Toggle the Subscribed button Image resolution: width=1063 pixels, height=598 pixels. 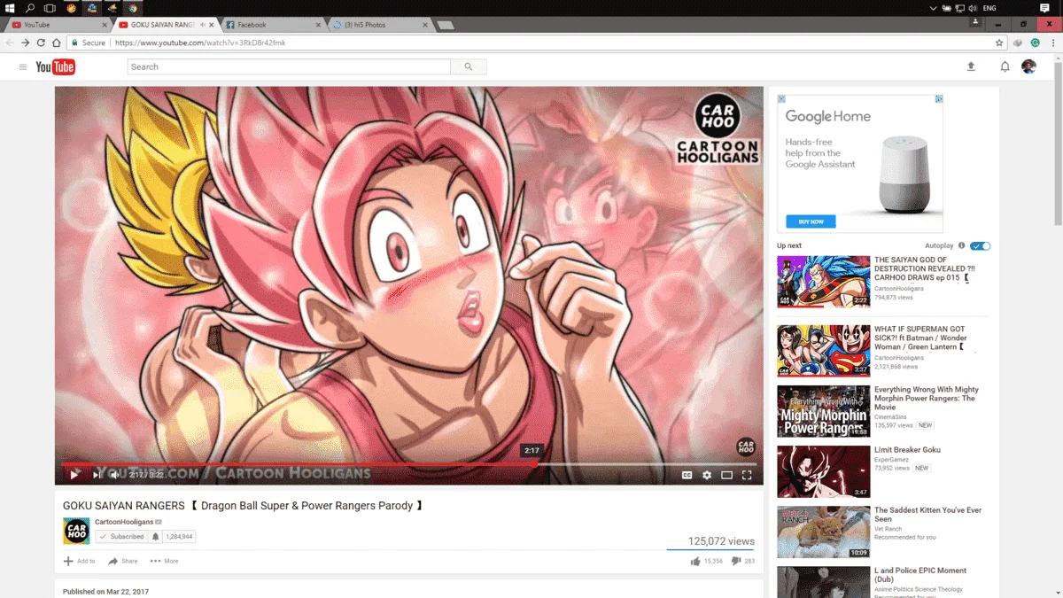(121, 537)
